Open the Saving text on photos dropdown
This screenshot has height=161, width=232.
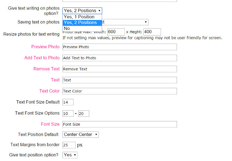(125, 22)
